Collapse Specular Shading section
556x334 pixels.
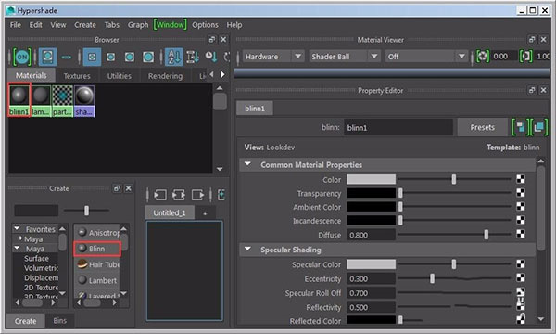[247, 250]
